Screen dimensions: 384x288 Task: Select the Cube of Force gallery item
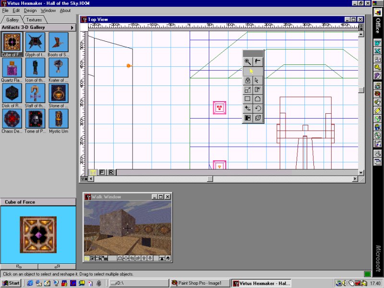[12, 45]
